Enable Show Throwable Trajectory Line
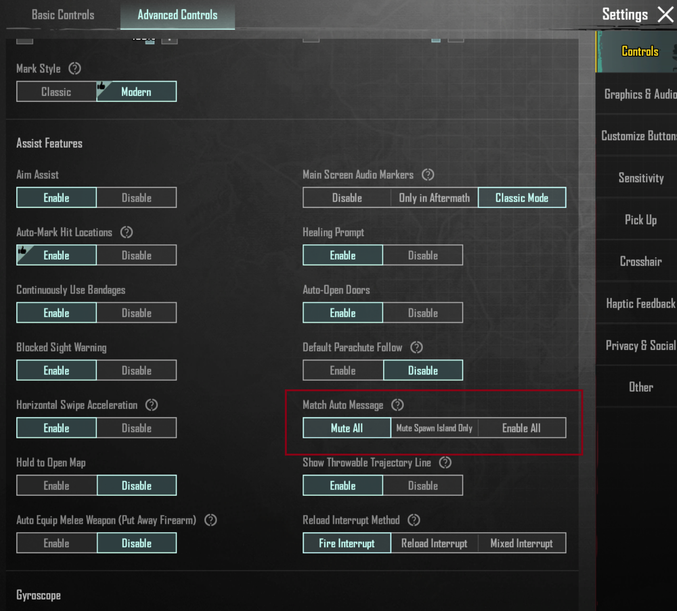The image size is (677, 611). (x=343, y=485)
